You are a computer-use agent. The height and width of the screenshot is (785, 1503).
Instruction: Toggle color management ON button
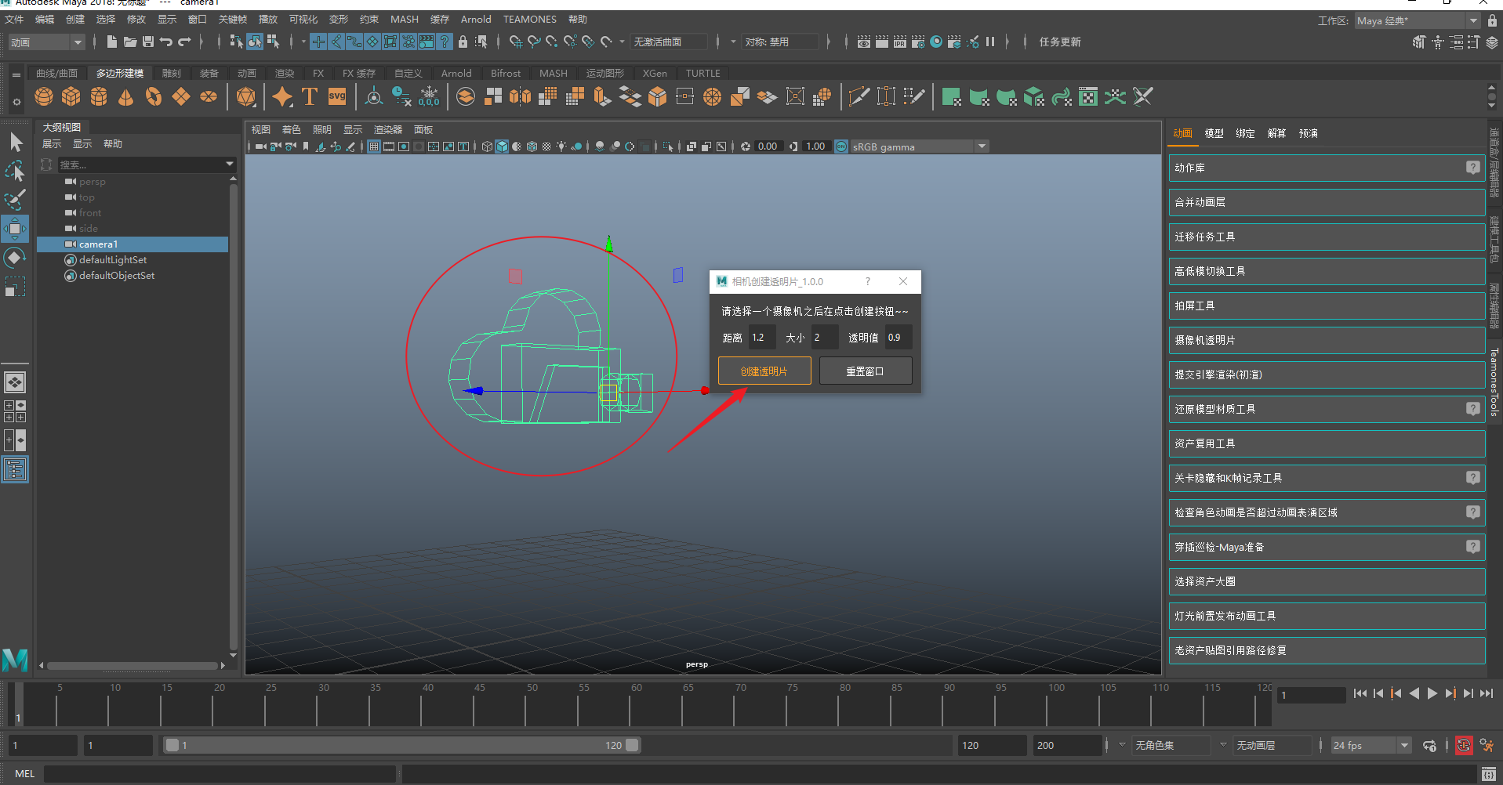pos(841,147)
